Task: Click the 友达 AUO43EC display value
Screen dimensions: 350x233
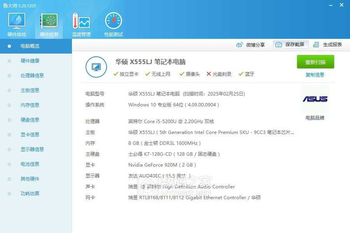Action: (x=159, y=176)
